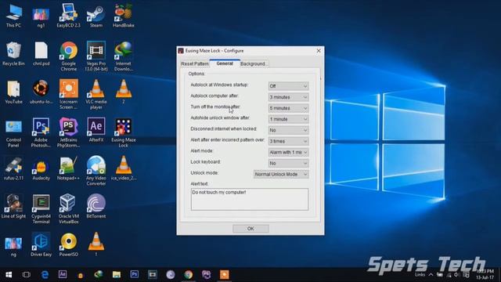Open the Alert after incorrect pattern dropdown
Image resolution: width=501 pixels, height=282 pixels.
pos(288,141)
